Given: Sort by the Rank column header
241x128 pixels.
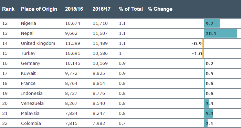Looking at the screenshot, I should tap(8, 9).
